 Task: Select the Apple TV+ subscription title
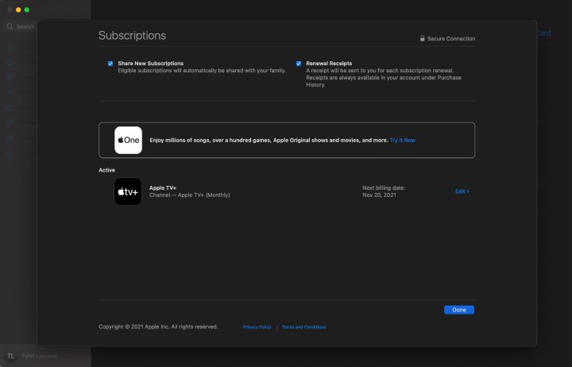click(163, 188)
